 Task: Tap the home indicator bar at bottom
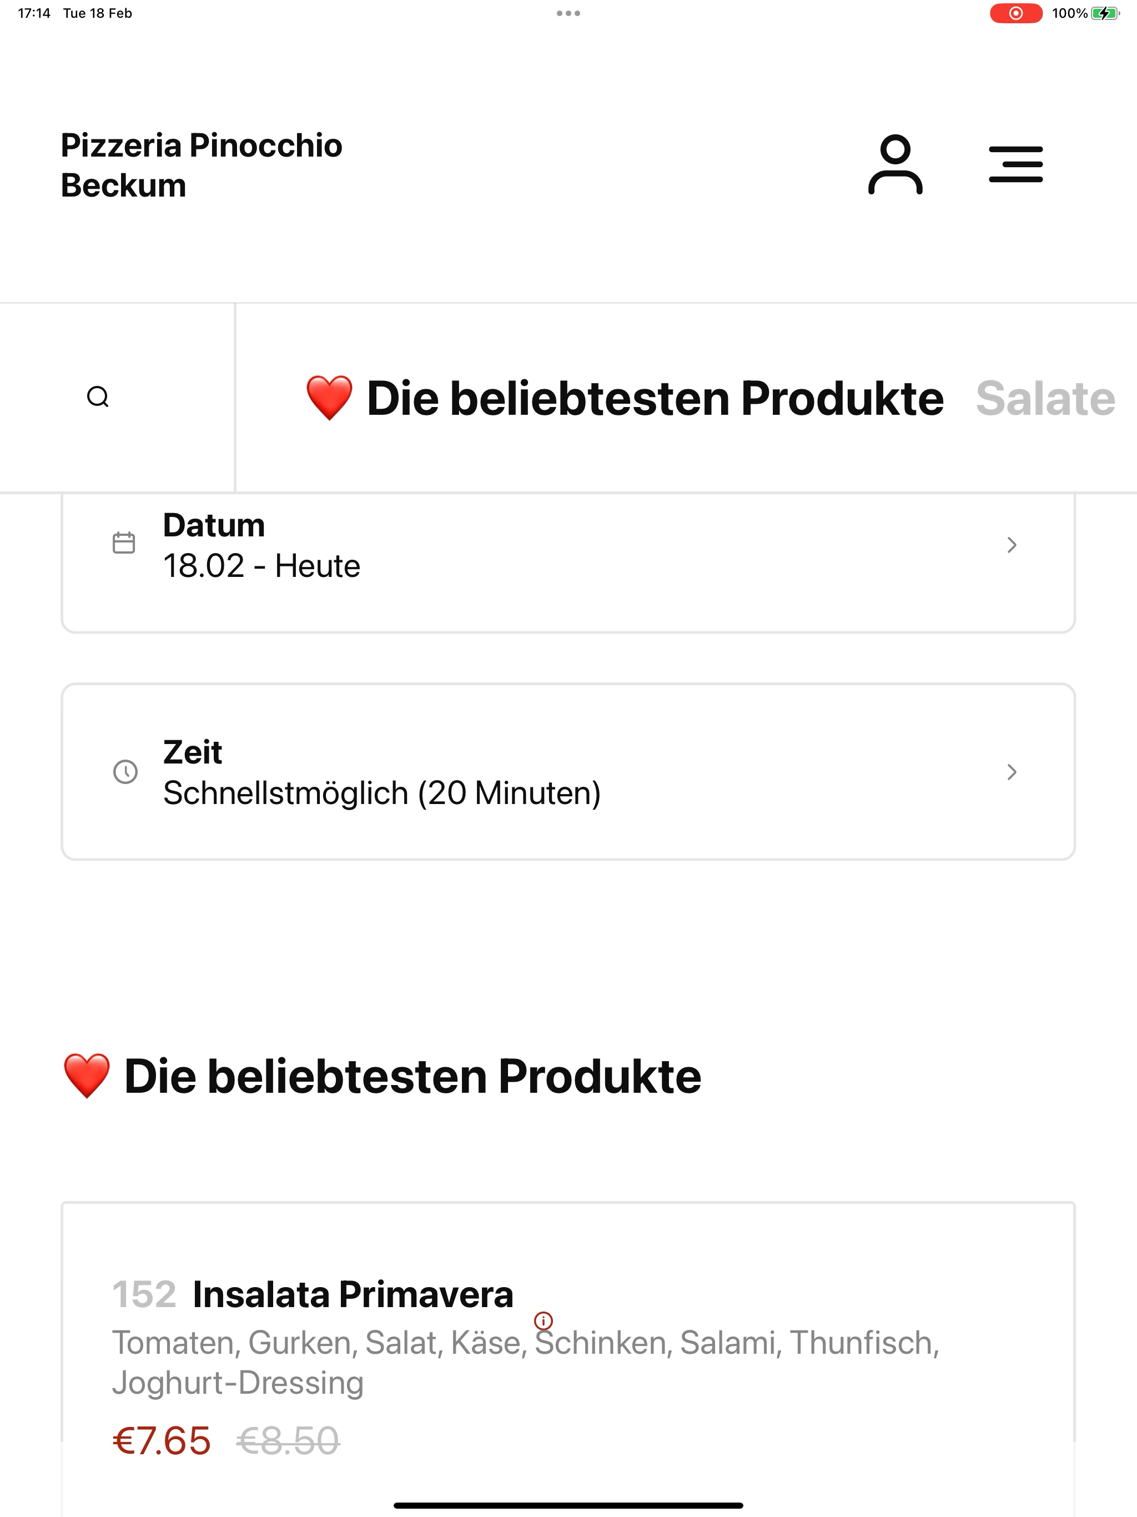click(x=568, y=1505)
